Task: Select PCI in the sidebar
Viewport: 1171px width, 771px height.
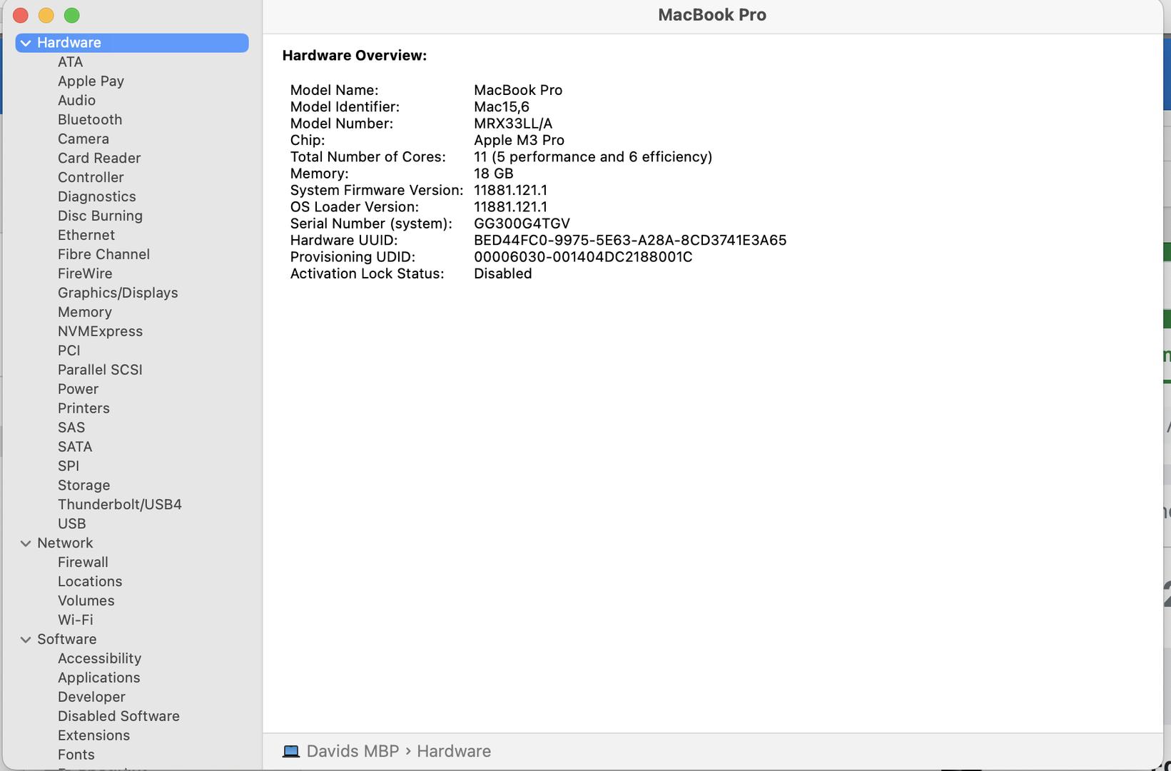Action: [69, 351]
